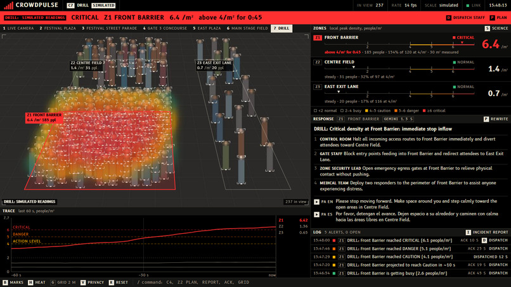Click the '237 in view' count label

point(296,202)
